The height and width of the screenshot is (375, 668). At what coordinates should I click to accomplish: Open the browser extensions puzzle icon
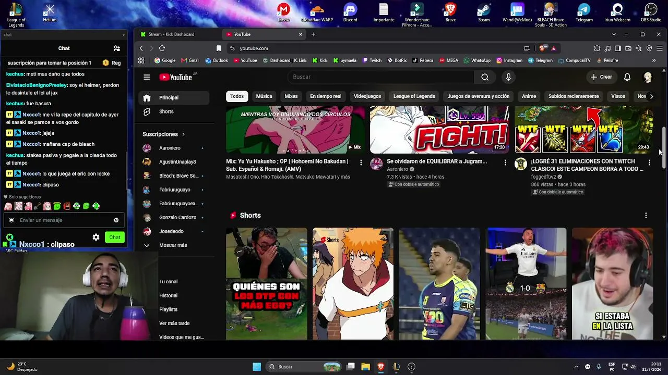coord(597,48)
